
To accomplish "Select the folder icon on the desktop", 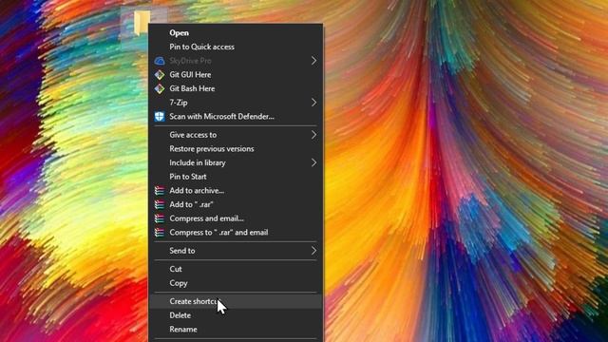I will pyautogui.click(x=142, y=23).
